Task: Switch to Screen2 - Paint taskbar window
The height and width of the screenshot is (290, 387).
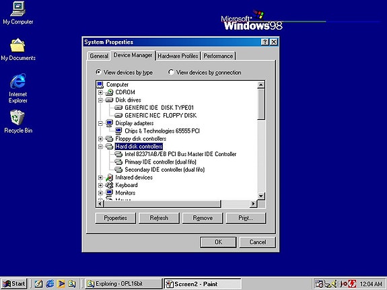Action: point(203,284)
